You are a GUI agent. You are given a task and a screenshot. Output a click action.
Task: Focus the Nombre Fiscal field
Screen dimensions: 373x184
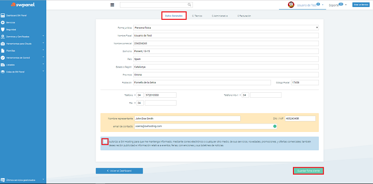[x=226, y=36]
